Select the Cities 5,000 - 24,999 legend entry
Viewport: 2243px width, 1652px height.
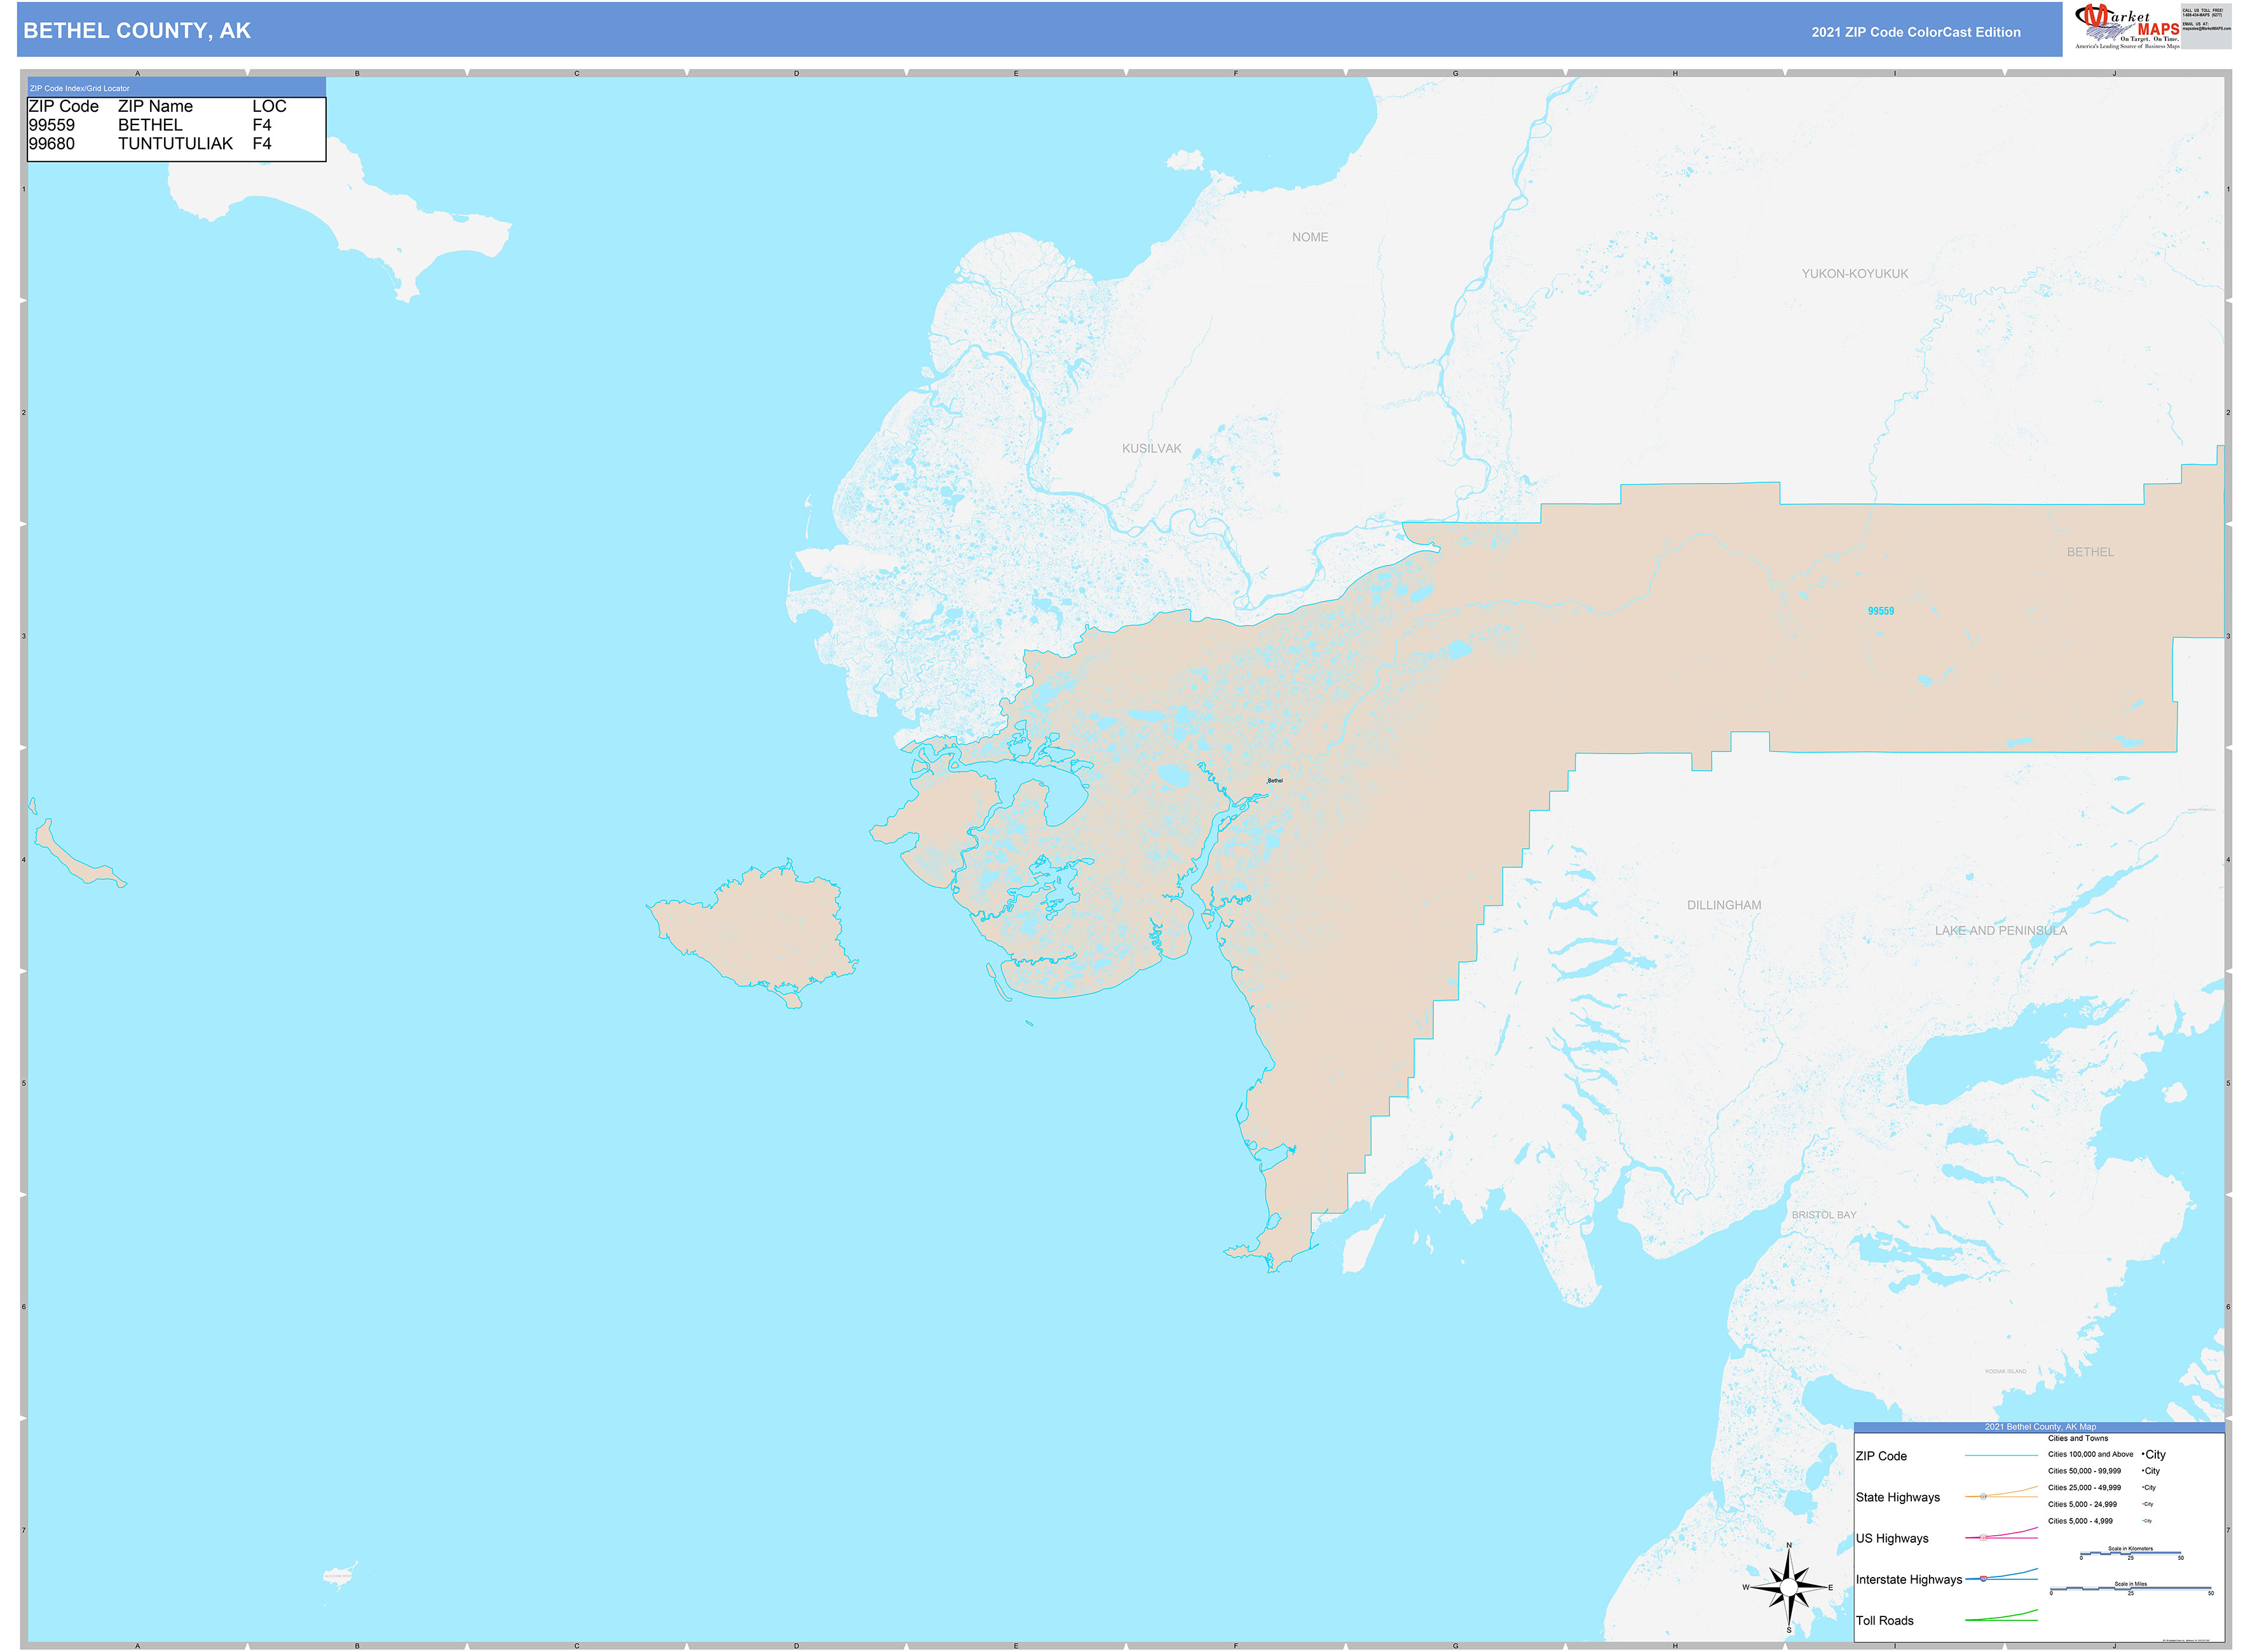coord(2082,1504)
